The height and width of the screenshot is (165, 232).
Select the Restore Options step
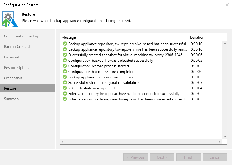[17, 68]
